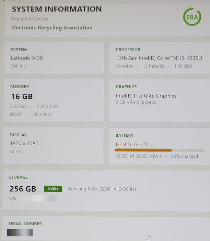Click the '10 cores' value
The image size is (210, 241).
point(124,66)
